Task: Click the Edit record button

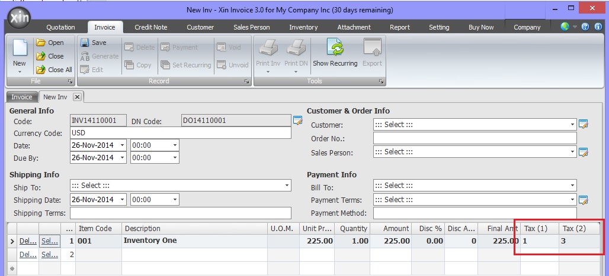Action: point(92,70)
